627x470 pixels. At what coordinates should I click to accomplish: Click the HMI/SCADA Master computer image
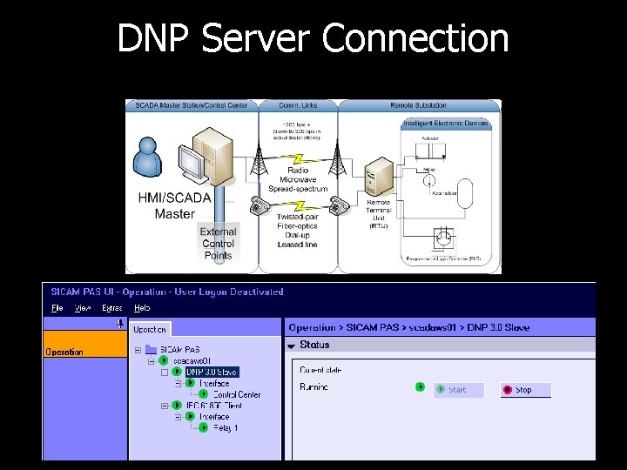(x=206, y=157)
